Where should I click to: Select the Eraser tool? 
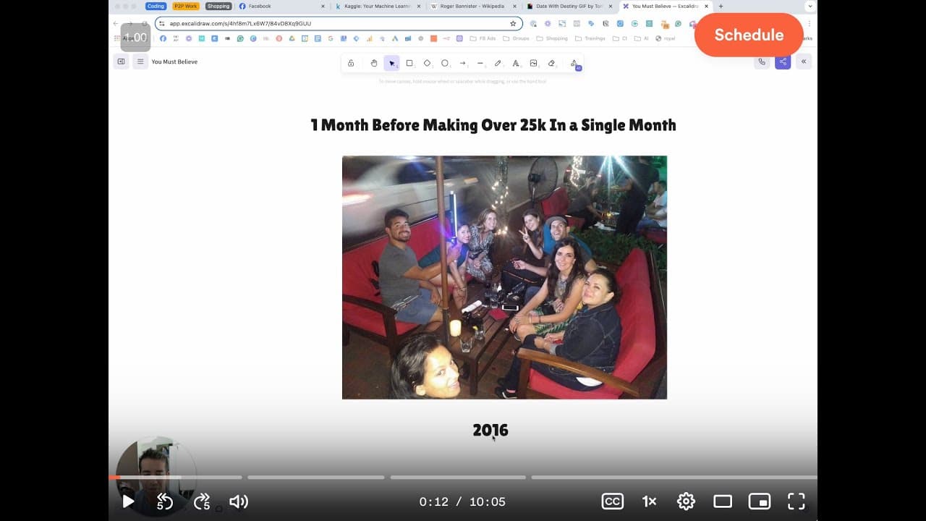(551, 63)
